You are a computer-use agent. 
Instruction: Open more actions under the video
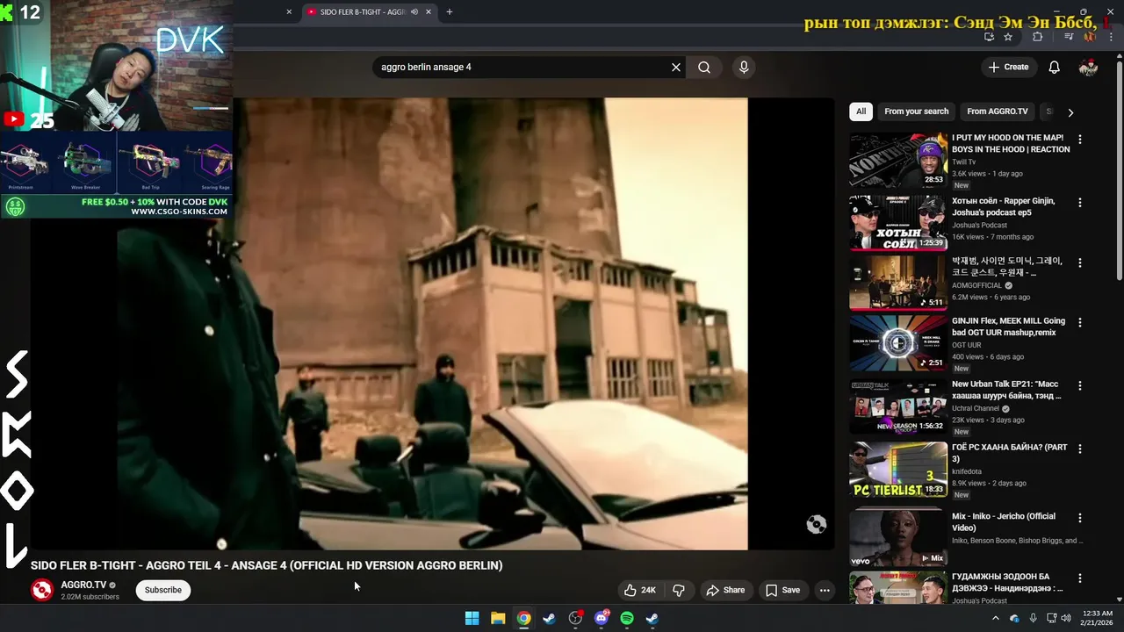pyautogui.click(x=825, y=590)
